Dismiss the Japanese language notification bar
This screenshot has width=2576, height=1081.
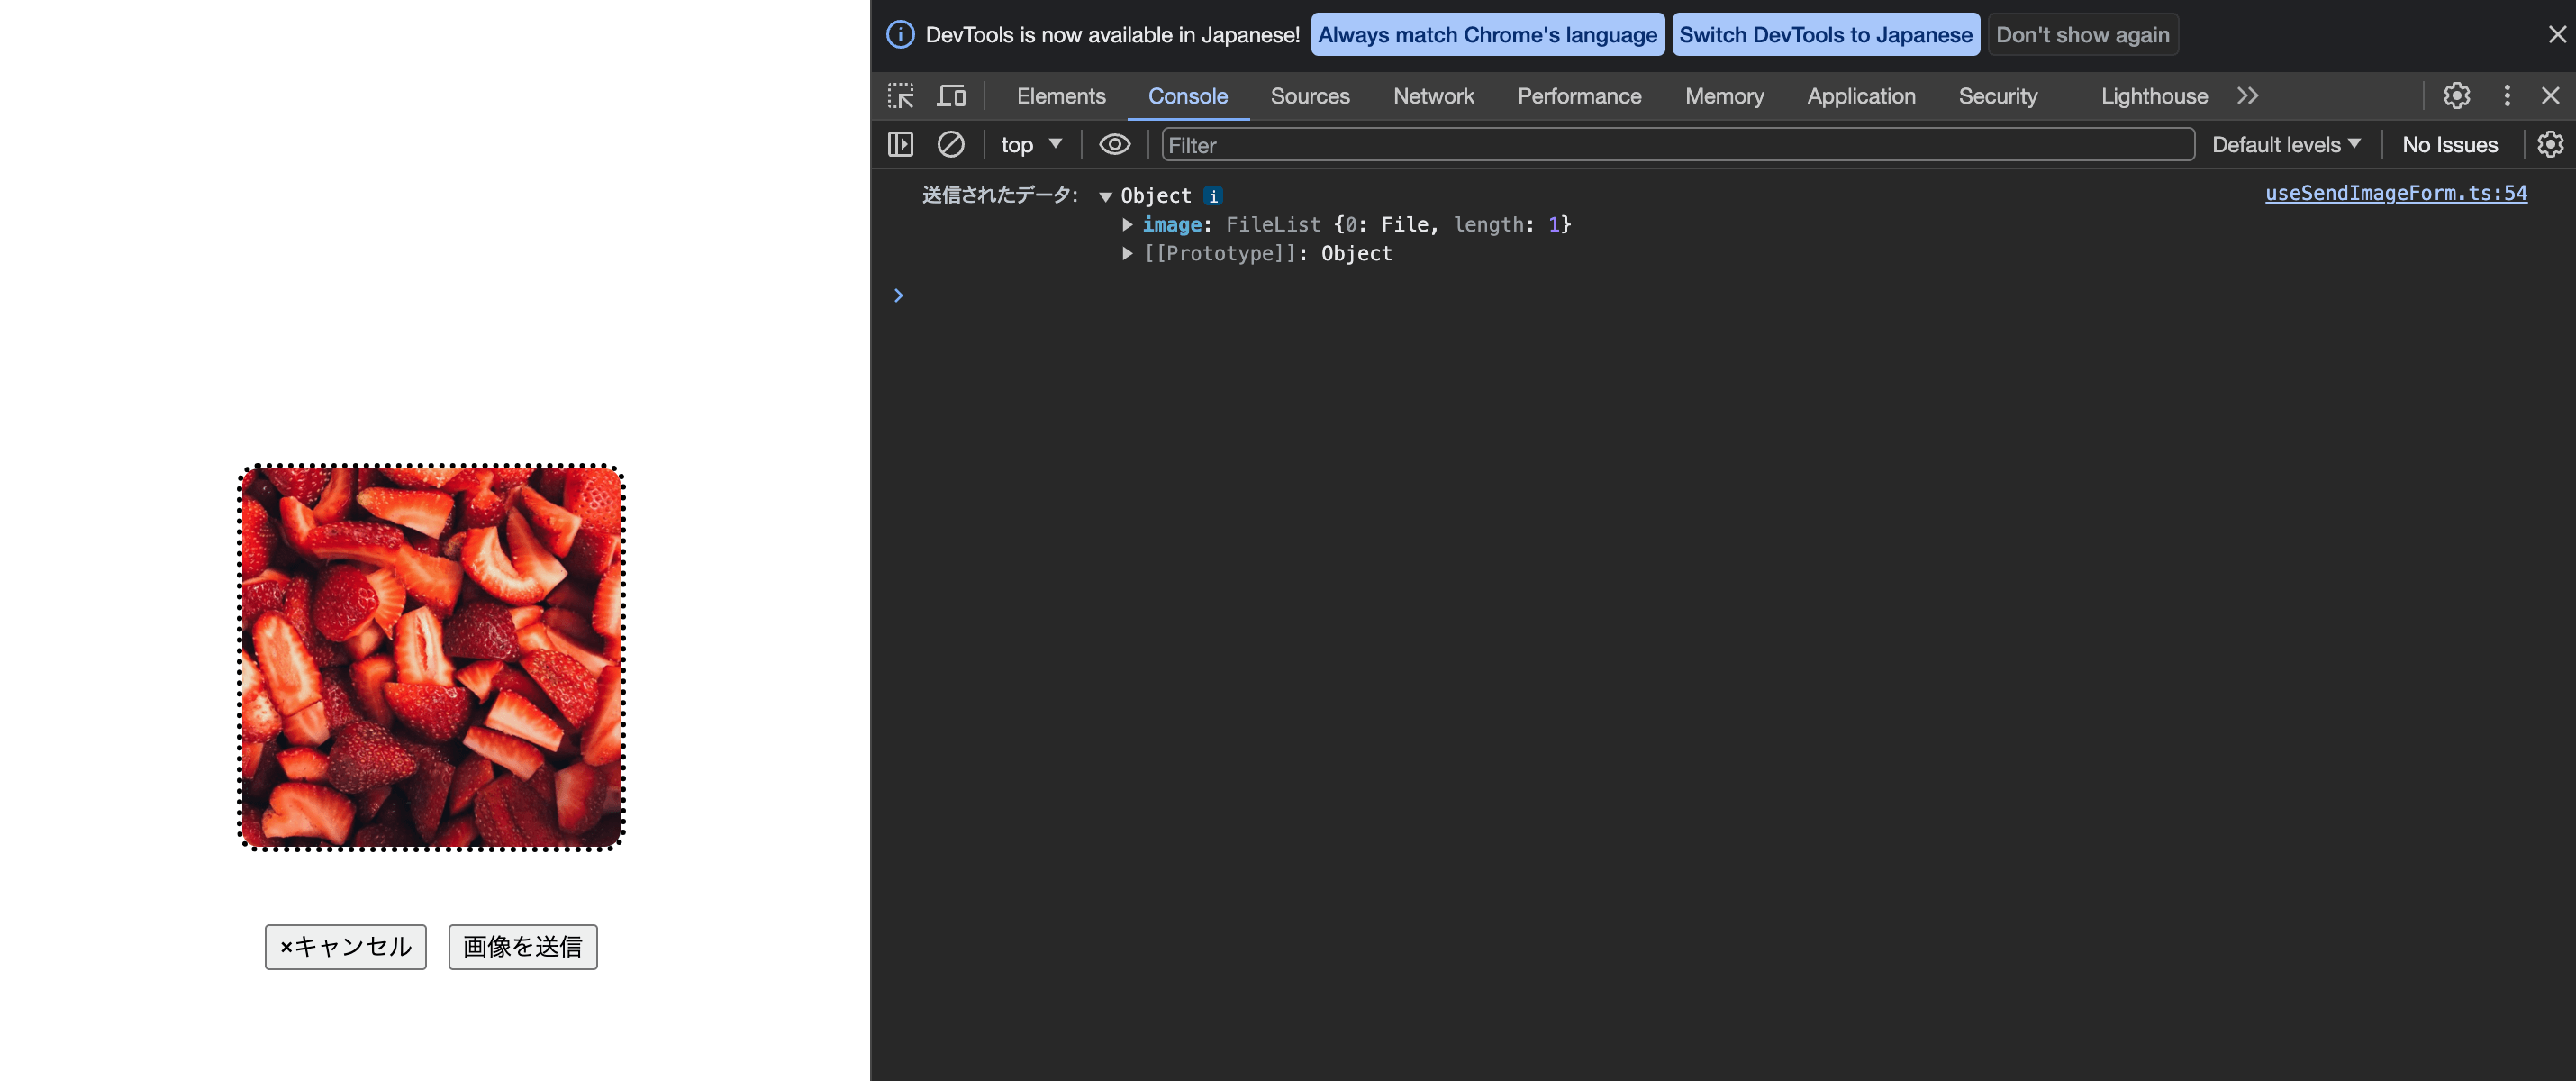2556,35
